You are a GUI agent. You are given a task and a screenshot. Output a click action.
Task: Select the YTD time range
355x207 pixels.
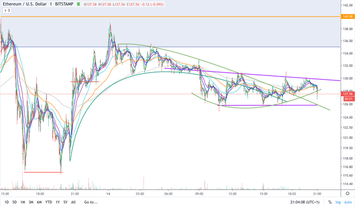[x=48, y=202]
